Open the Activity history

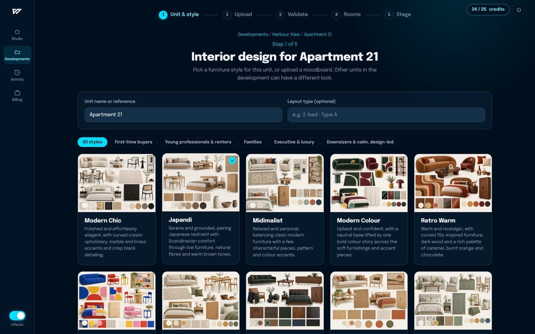click(17, 75)
